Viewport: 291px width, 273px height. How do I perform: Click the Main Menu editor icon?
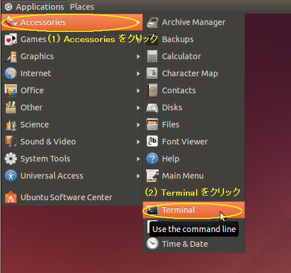[x=152, y=176]
